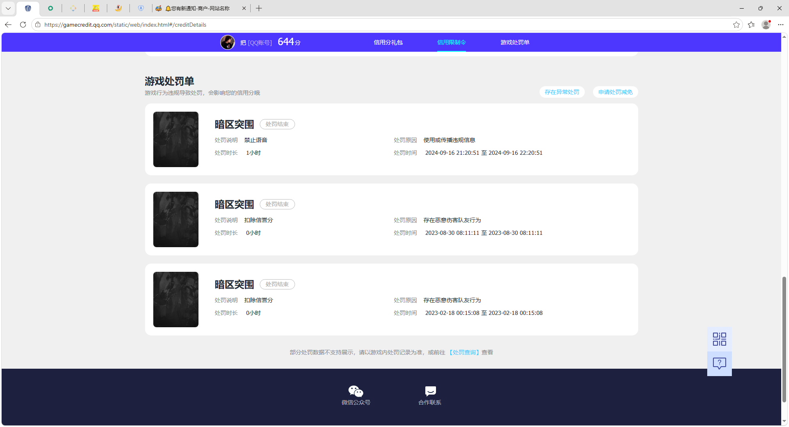The width and height of the screenshot is (789, 427).
Task: Open thumbnail of the 2023-02-18 penalty
Action: (176, 299)
